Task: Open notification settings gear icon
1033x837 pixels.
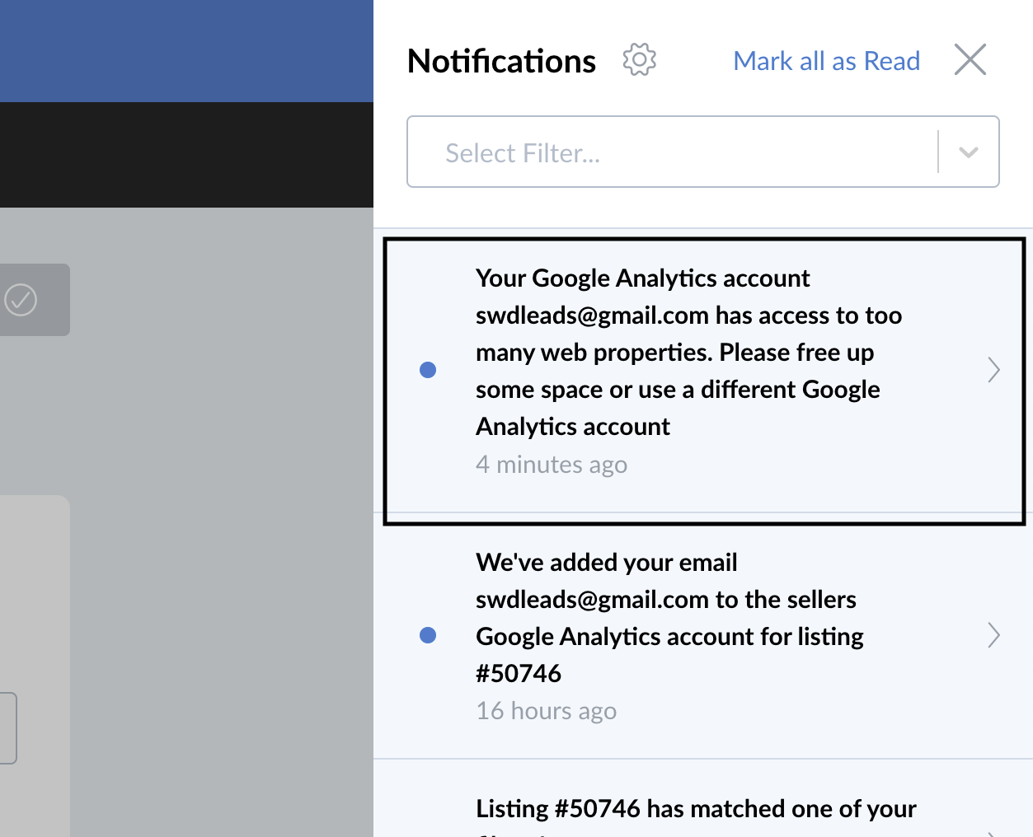Action: [639, 59]
